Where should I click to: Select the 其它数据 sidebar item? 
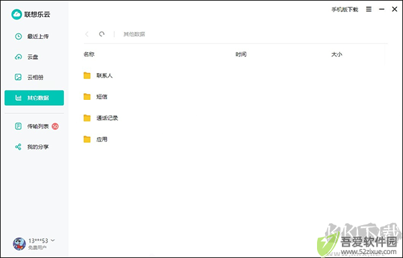pyautogui.click(x=34, y=98)
